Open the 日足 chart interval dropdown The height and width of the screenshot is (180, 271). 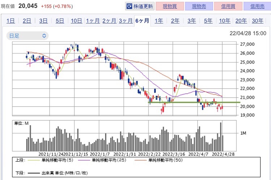point(27,36)
